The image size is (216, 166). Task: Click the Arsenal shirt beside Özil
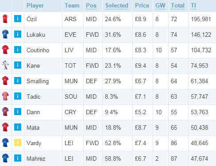click(6, 19)
